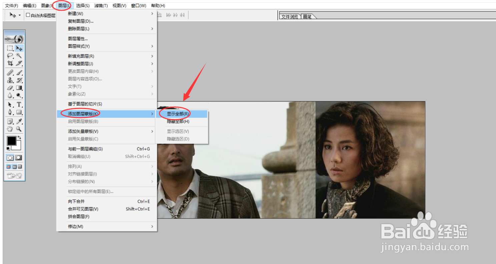Open the 视图(V) menu

click(119, 6)
